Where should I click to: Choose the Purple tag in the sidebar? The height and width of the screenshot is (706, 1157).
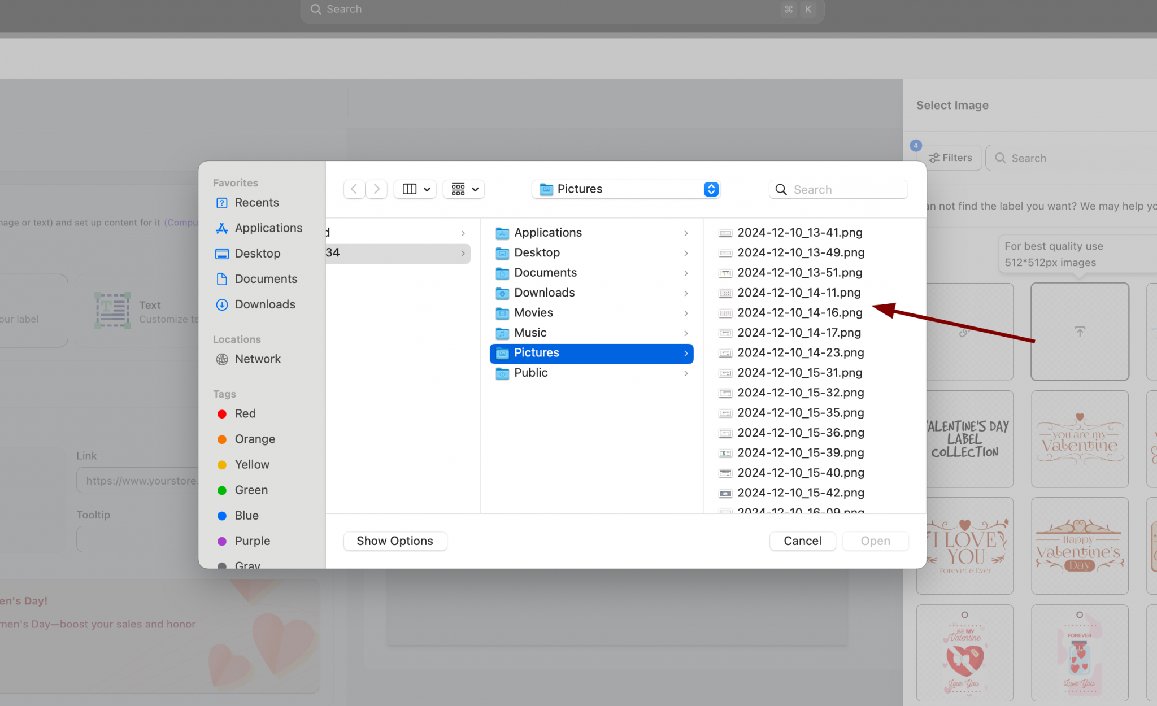252,541
